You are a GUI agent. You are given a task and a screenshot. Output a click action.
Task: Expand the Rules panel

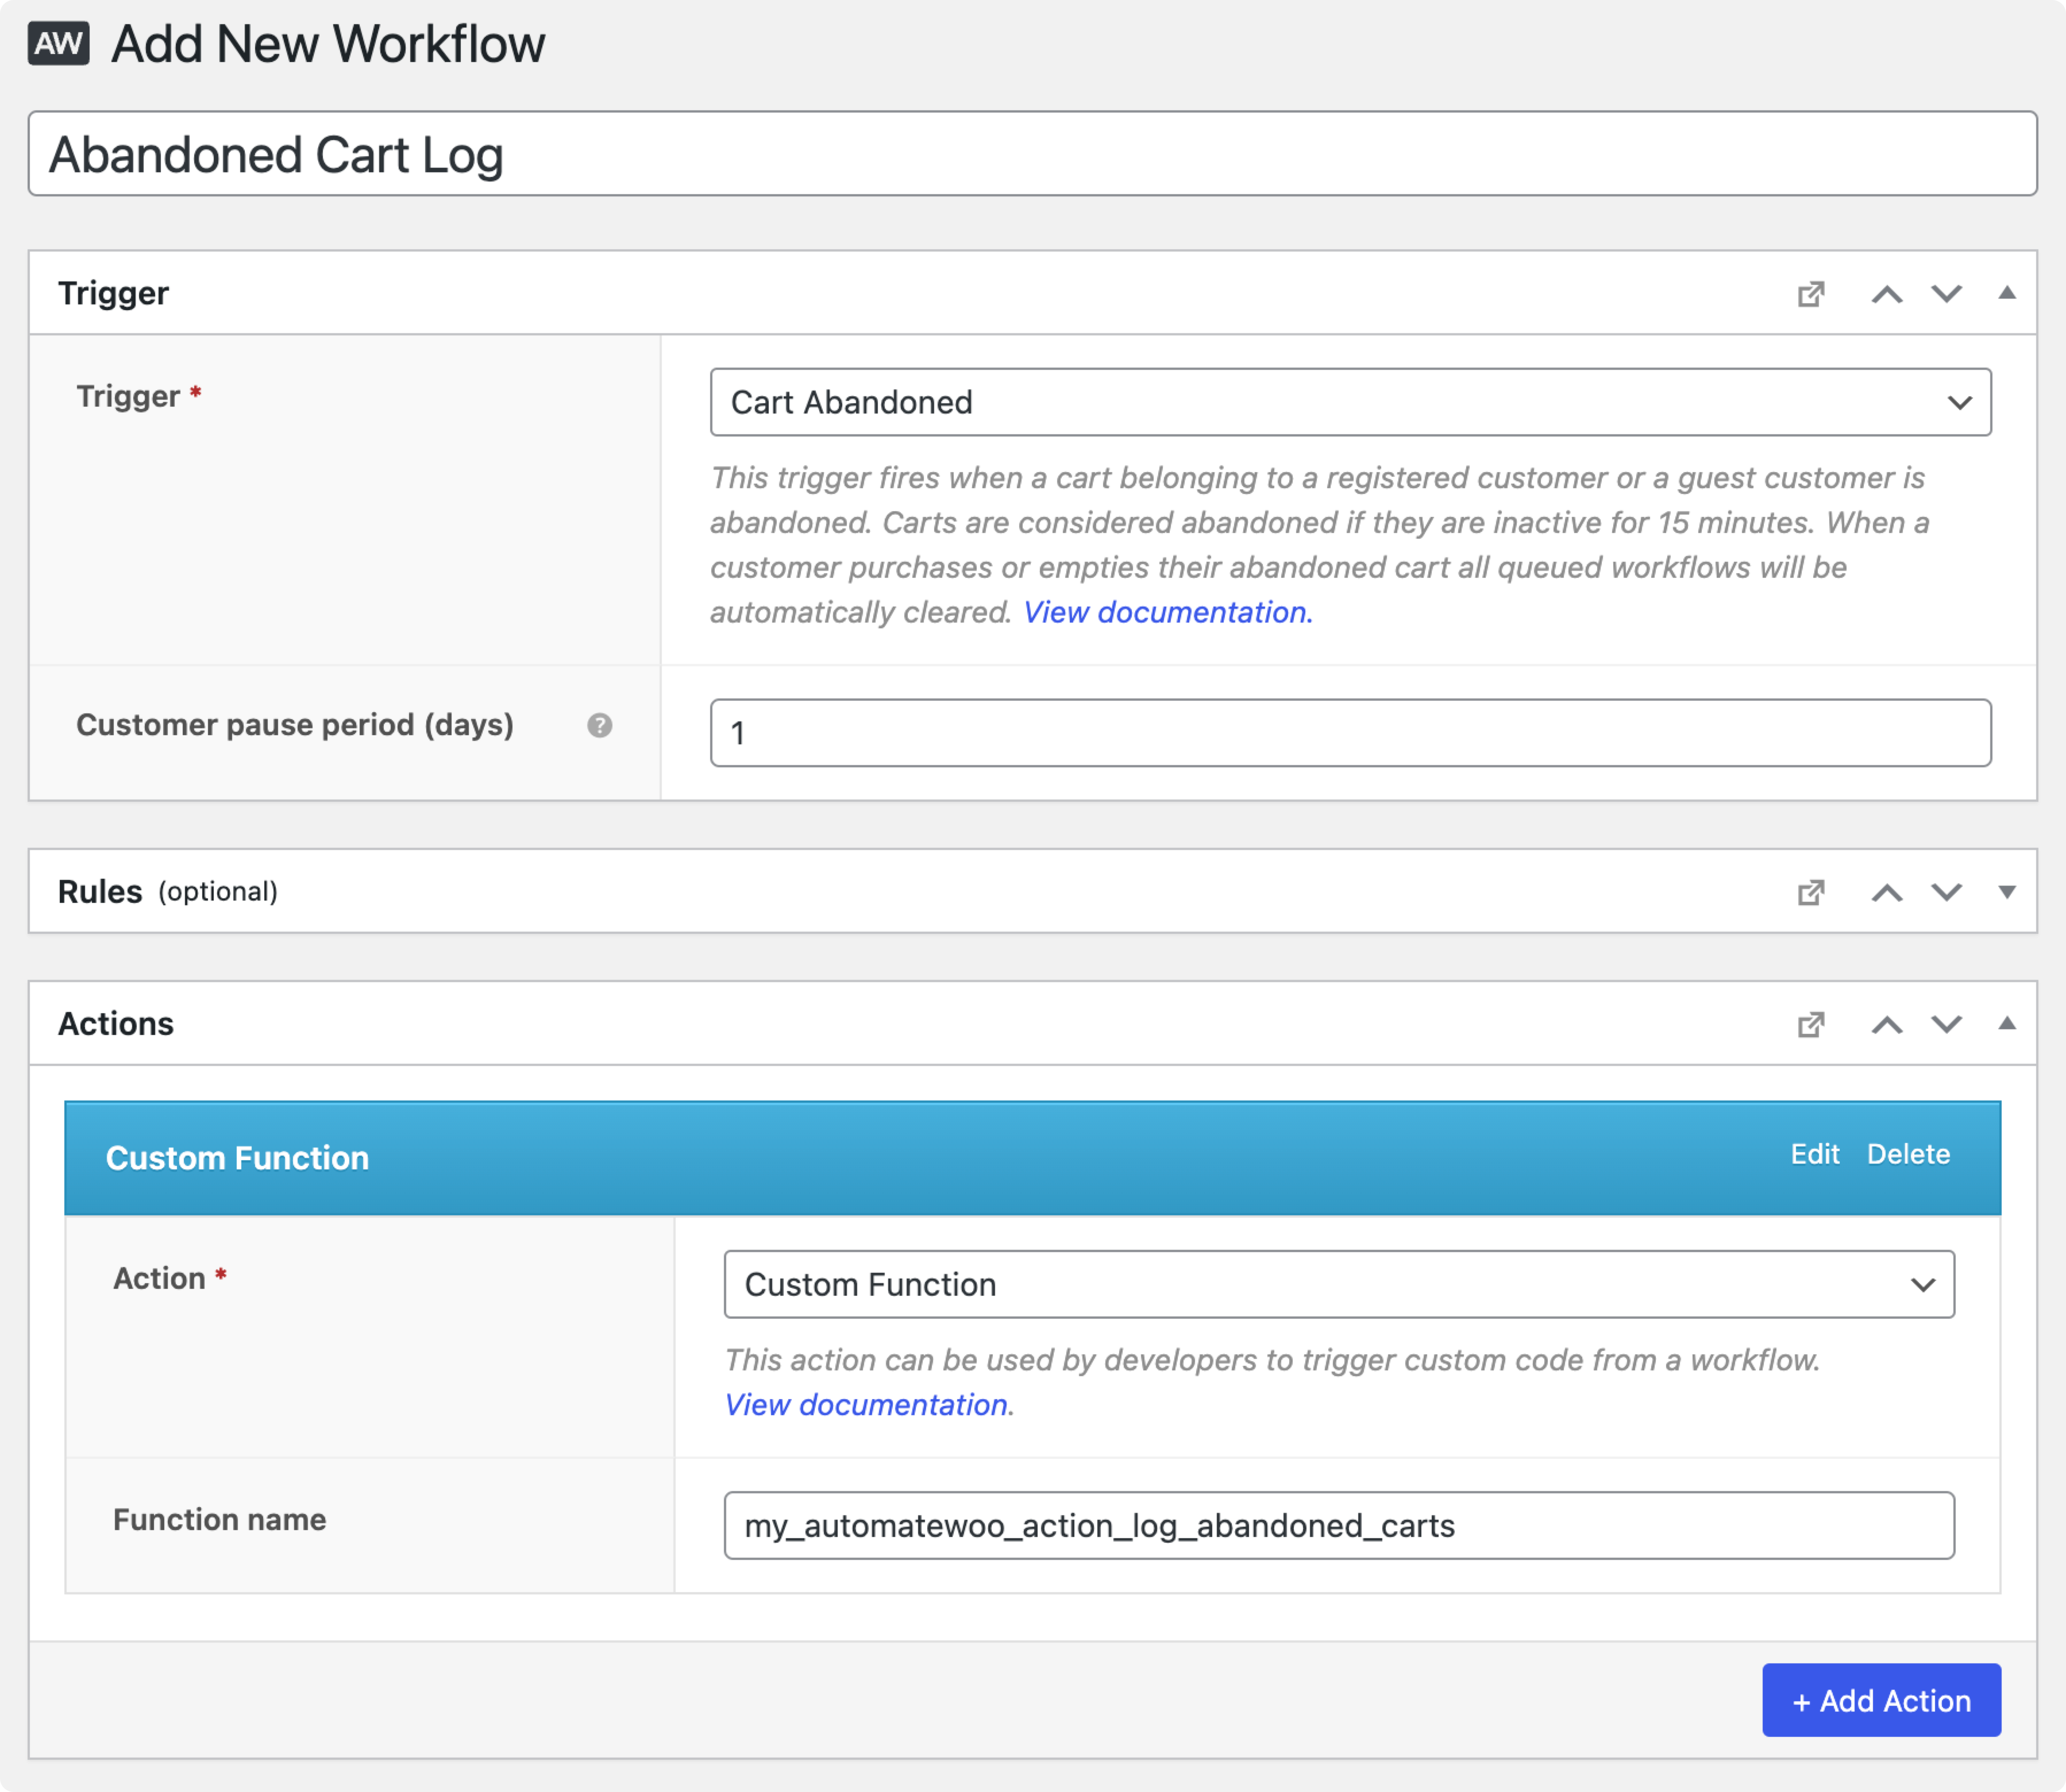click(x=2007, y=892)
